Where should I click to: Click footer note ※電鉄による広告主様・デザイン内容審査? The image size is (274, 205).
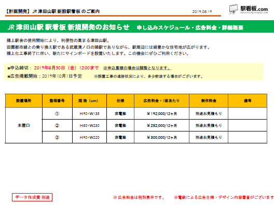coord(224,198)
